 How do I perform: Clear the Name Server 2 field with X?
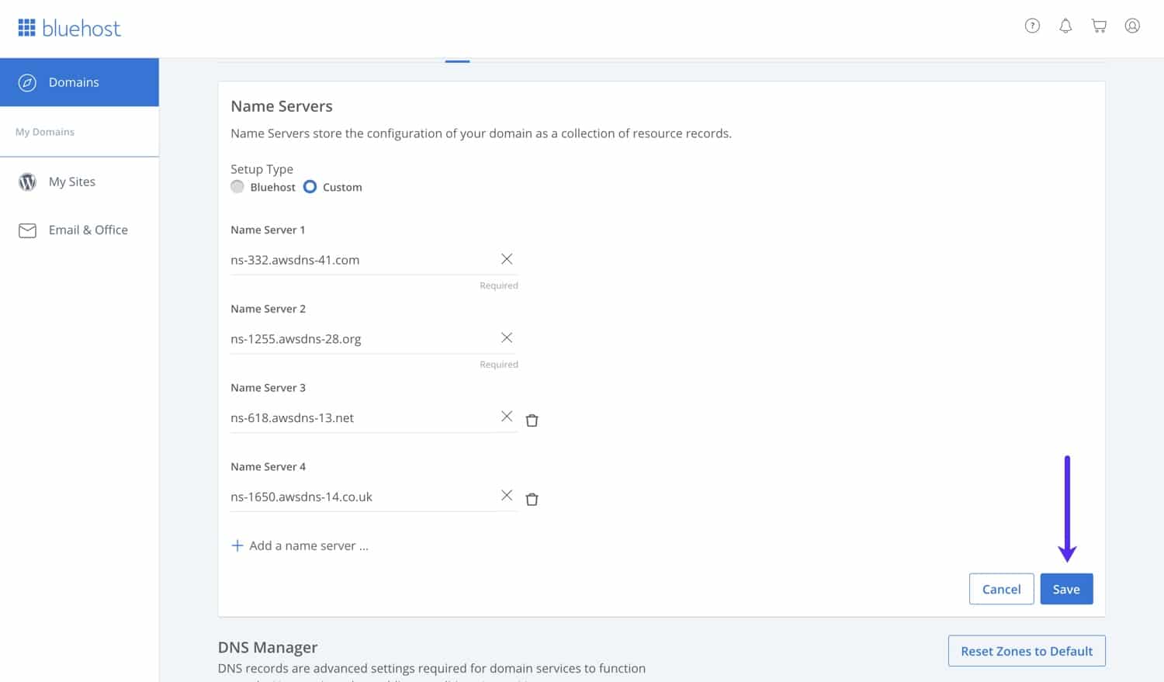507,338
